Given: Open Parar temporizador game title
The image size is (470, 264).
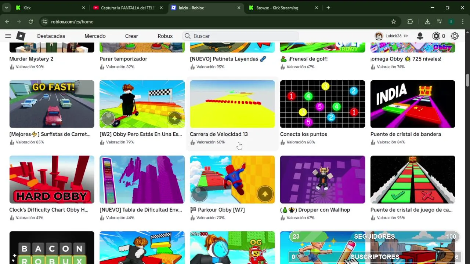Looking at the screenshot, I should click(123, 59).
